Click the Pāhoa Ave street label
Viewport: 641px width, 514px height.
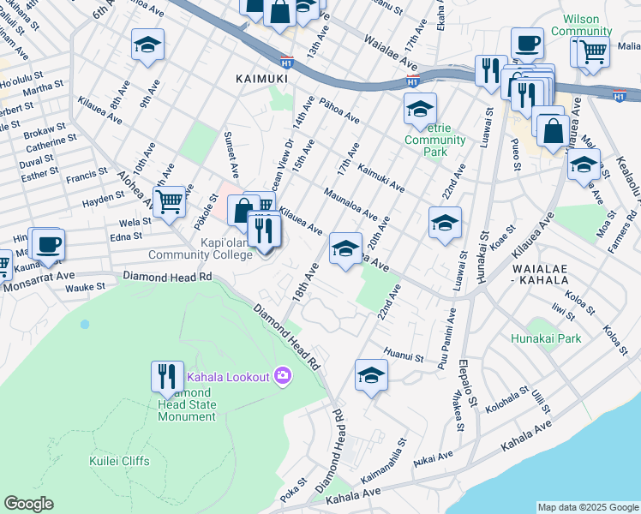(339, 111)
